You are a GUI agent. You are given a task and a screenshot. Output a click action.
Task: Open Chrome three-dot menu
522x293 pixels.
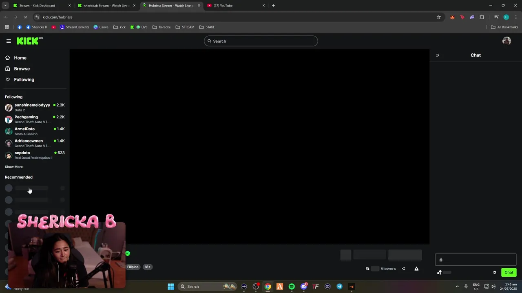(516, 17)
